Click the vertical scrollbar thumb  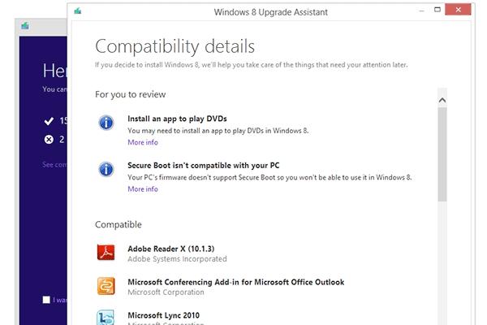[442, 154]
